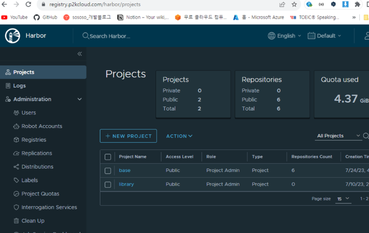Open the ACTION dropdown menu
This screenshot has height=233, width=369.
click(179, 136)
